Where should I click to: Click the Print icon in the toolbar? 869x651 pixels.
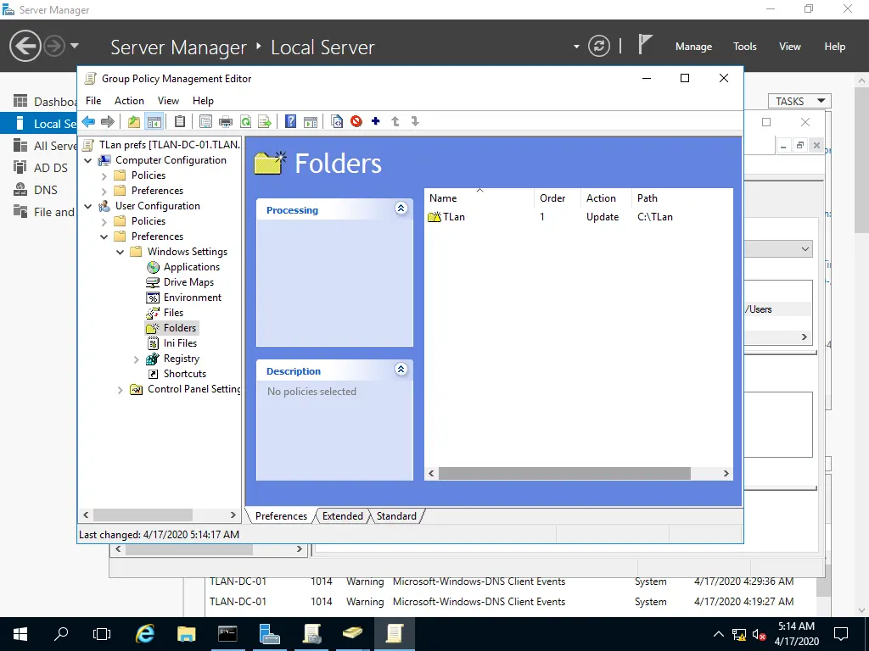(226, 121)
